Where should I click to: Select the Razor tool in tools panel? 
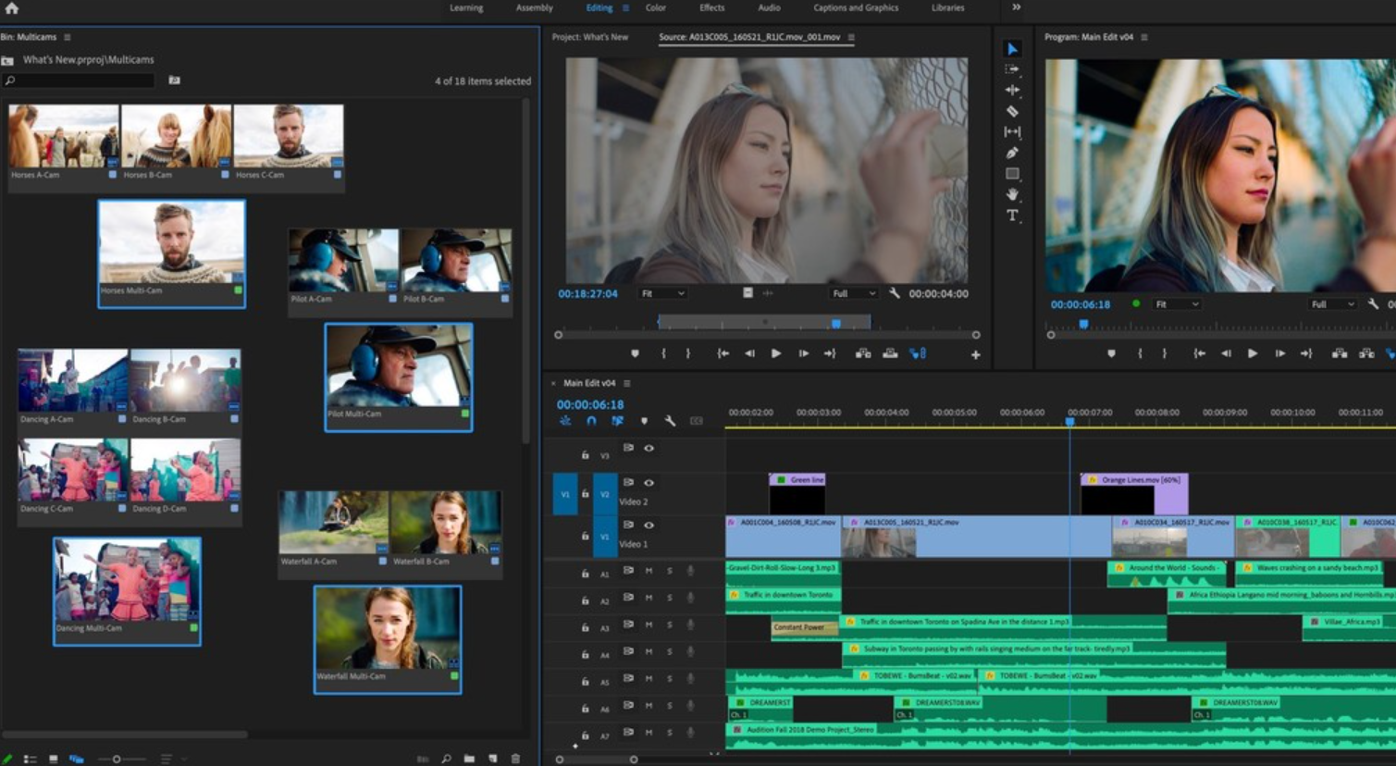1012,111
